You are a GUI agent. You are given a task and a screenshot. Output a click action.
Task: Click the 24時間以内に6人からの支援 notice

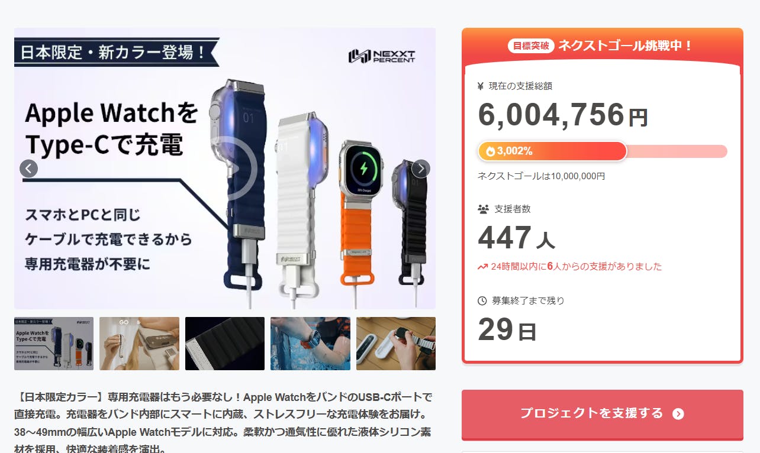(576, 267)
